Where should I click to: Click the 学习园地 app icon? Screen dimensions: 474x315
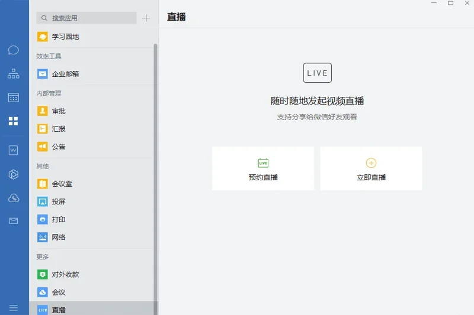click(x=43, y=37)
